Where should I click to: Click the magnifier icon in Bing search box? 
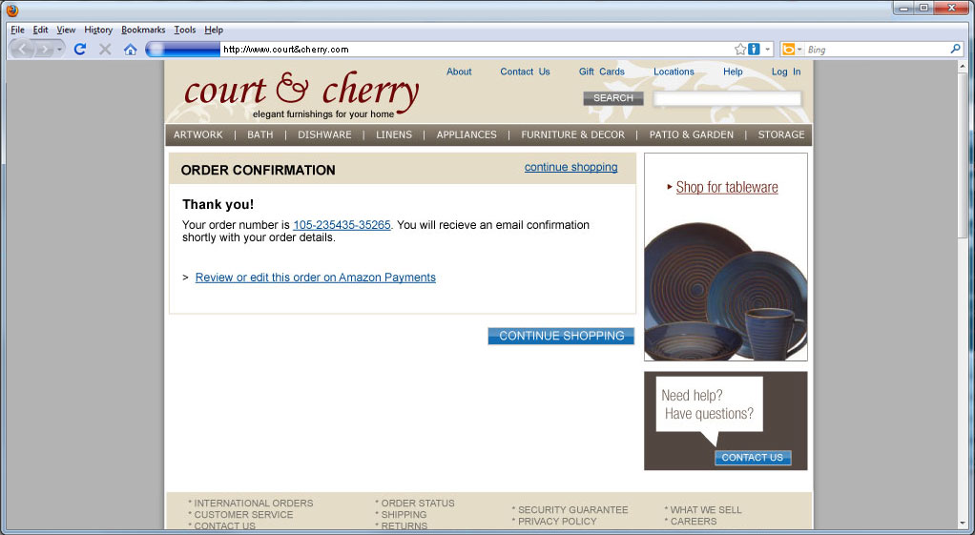[x=955, y=49]
